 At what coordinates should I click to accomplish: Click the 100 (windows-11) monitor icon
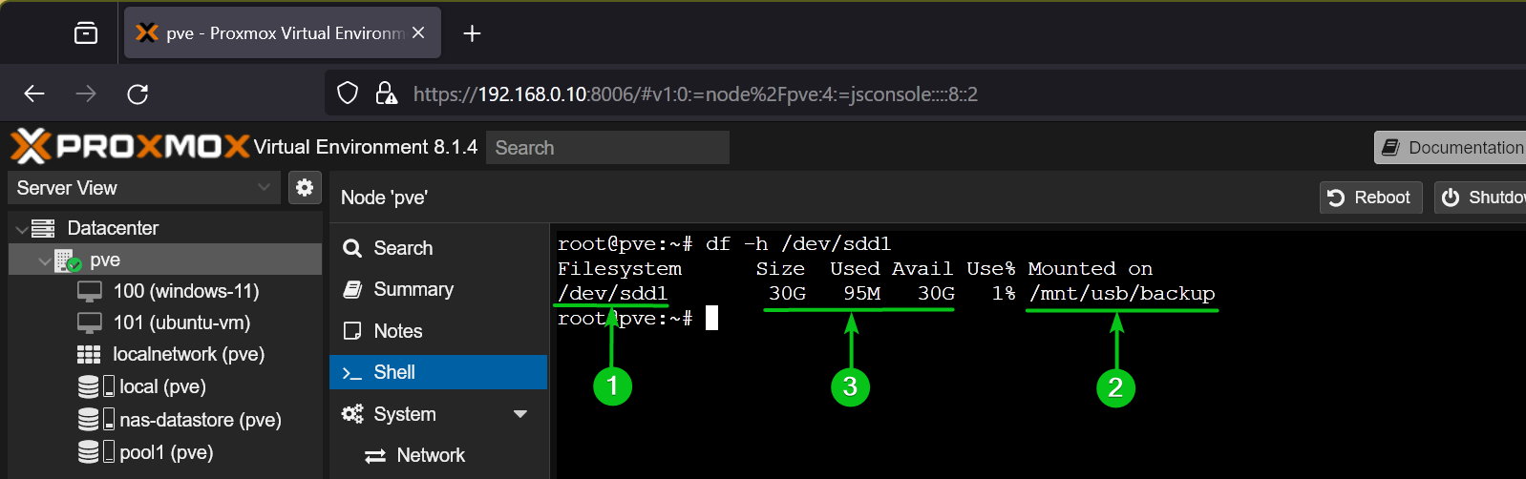[90, 292]
